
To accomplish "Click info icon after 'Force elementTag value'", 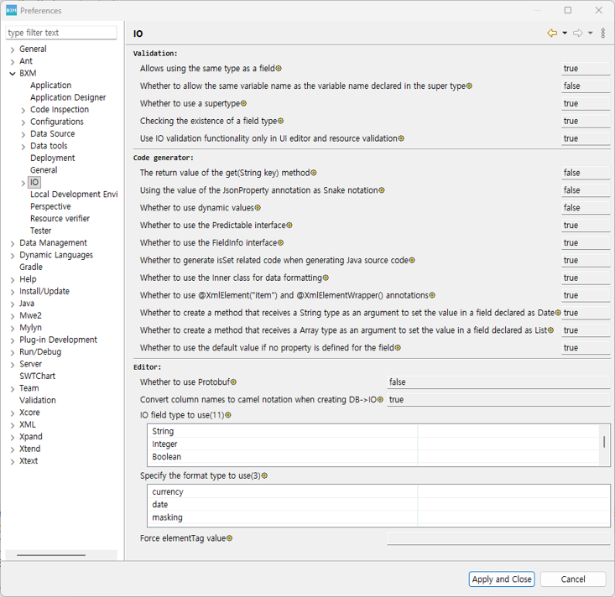I will [x=230, y=538].
